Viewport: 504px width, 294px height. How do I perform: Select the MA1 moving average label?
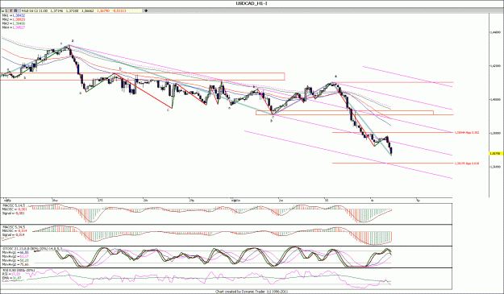pyautogui.click(x=14, y=15)
